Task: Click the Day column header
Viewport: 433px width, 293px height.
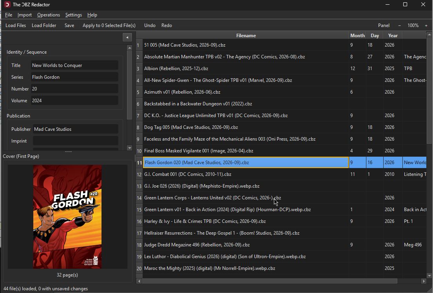Action: pos(375,36)
